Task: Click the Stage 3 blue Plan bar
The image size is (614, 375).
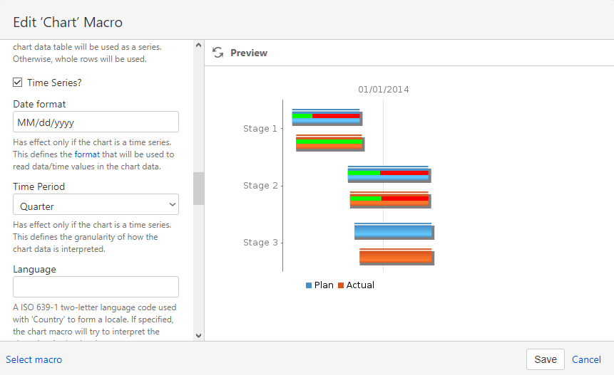Action: (394, 231)
